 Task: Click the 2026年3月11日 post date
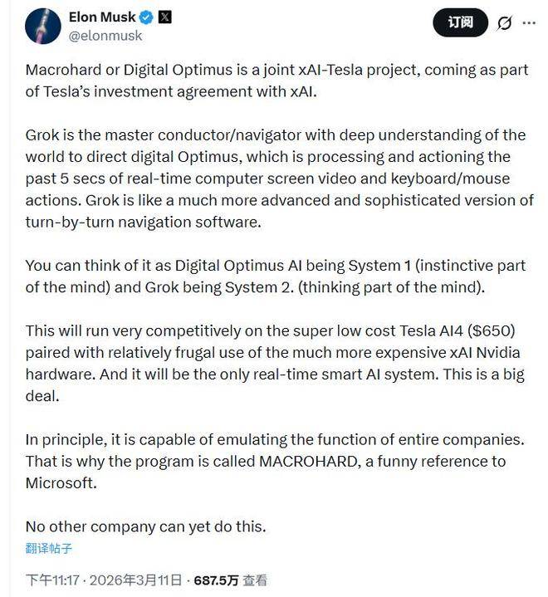click(x=135, y=580)
